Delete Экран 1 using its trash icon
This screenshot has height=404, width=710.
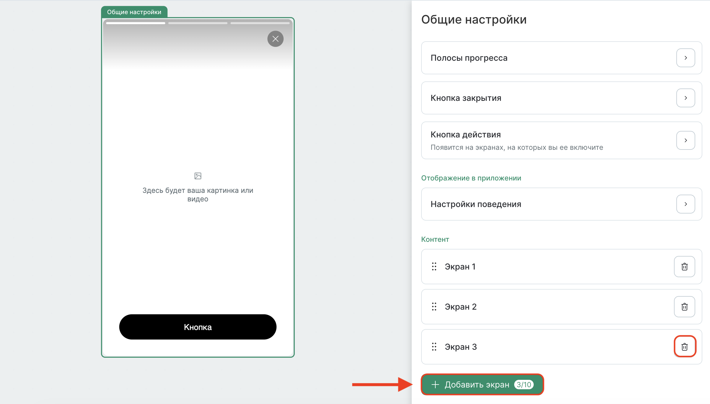pos(684,267)
